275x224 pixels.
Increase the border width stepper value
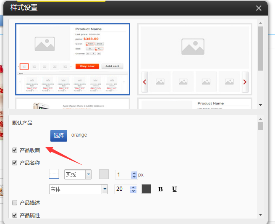(134, 173)
